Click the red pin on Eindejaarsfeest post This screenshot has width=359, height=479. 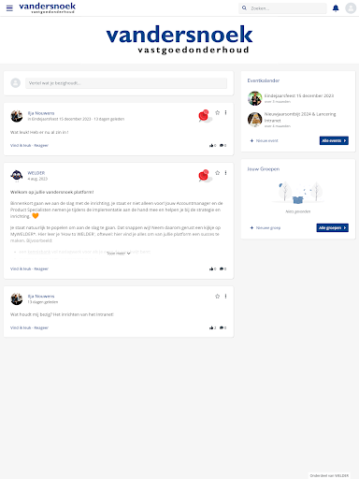pyautogui.click(x=204, y=115)
